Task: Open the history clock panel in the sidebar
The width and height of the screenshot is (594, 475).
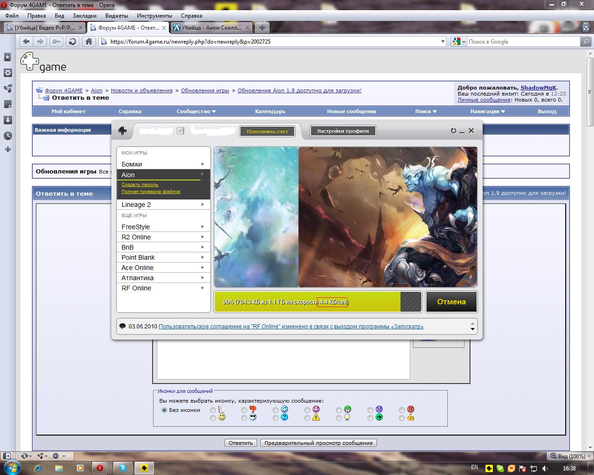Action: tap(7, 136)
